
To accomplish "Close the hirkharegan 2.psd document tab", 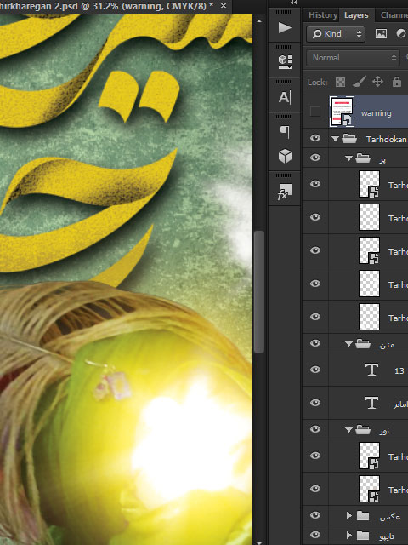I will [x=224, y=6].
